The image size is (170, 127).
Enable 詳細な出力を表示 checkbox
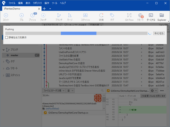click(6, 38)
